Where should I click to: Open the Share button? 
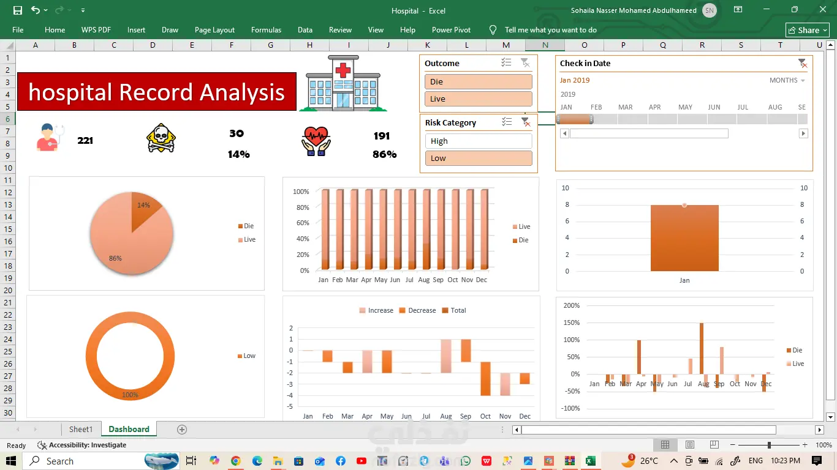point(808,30)
